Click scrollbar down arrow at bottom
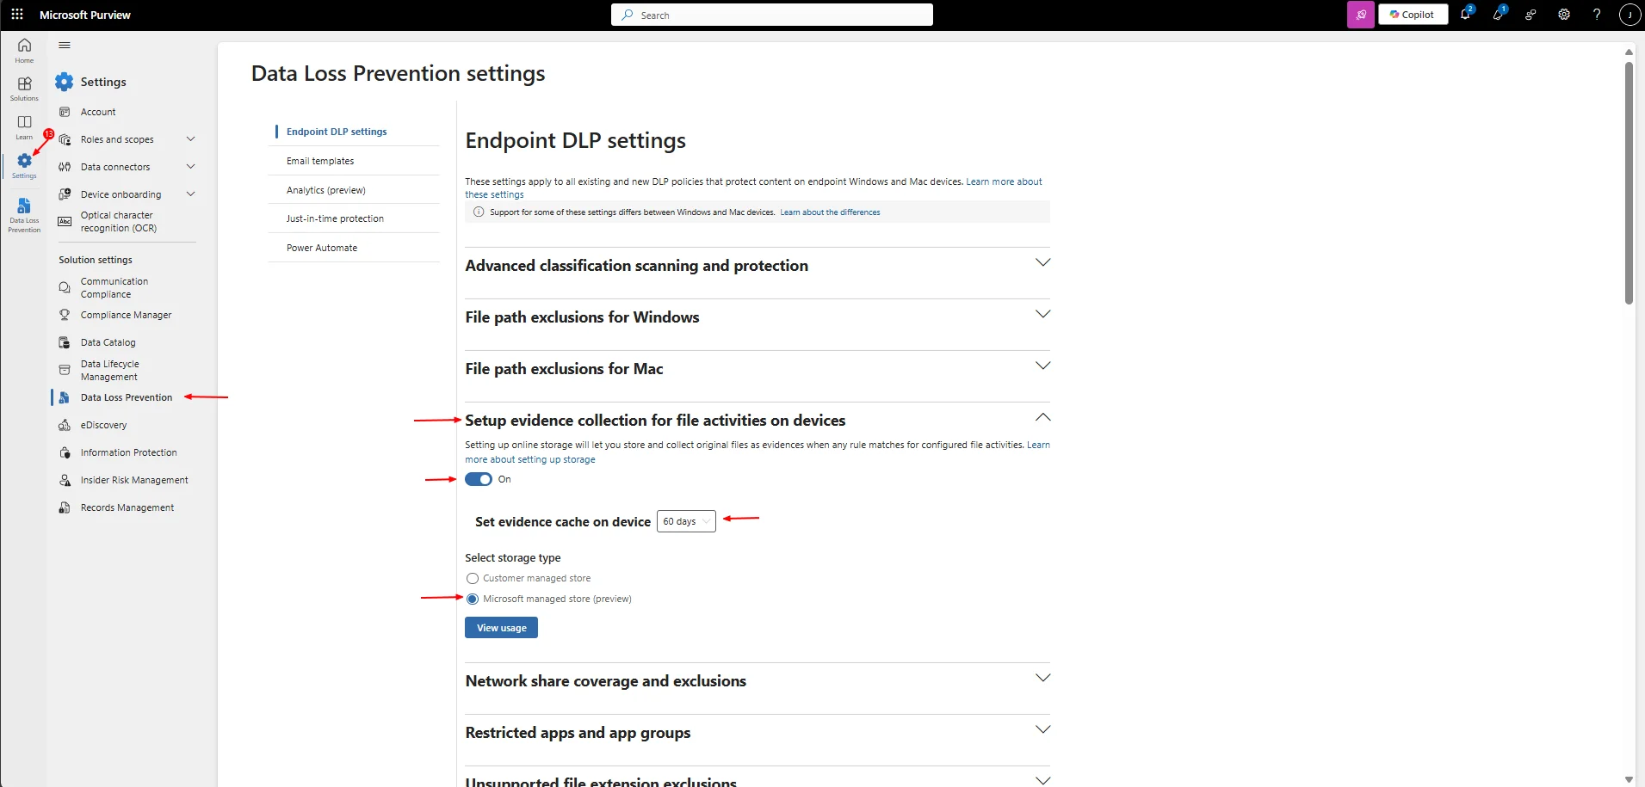This screenshot has height=787, width=1645. [x=1629, y=778]
